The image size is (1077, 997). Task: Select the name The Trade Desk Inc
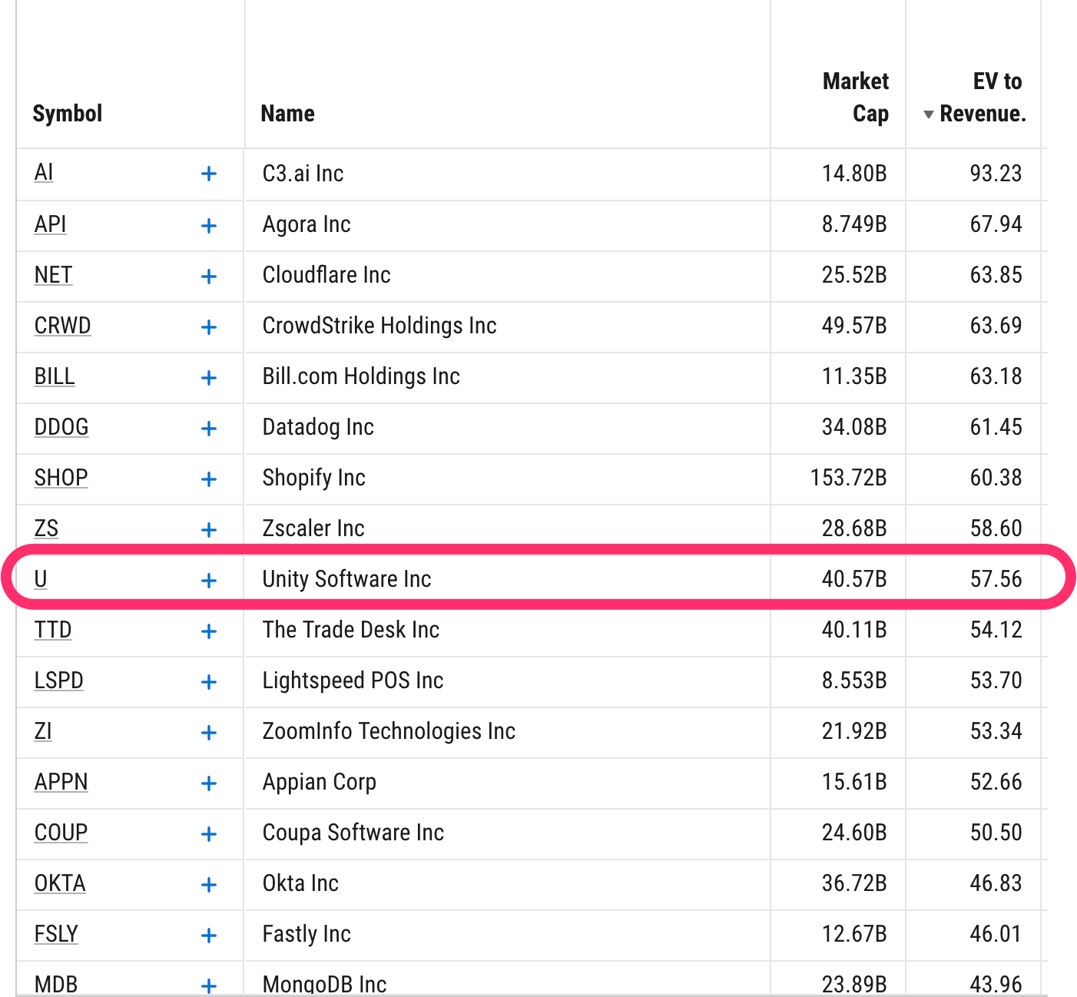coord(351,630)
